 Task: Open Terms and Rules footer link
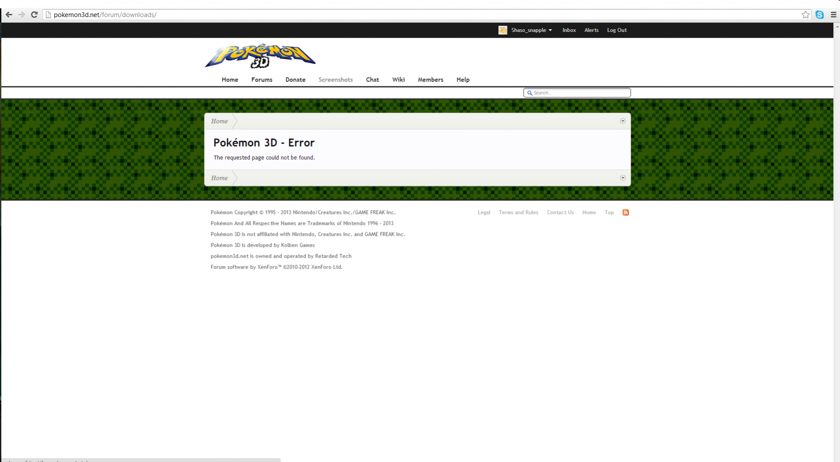point(518,213)
